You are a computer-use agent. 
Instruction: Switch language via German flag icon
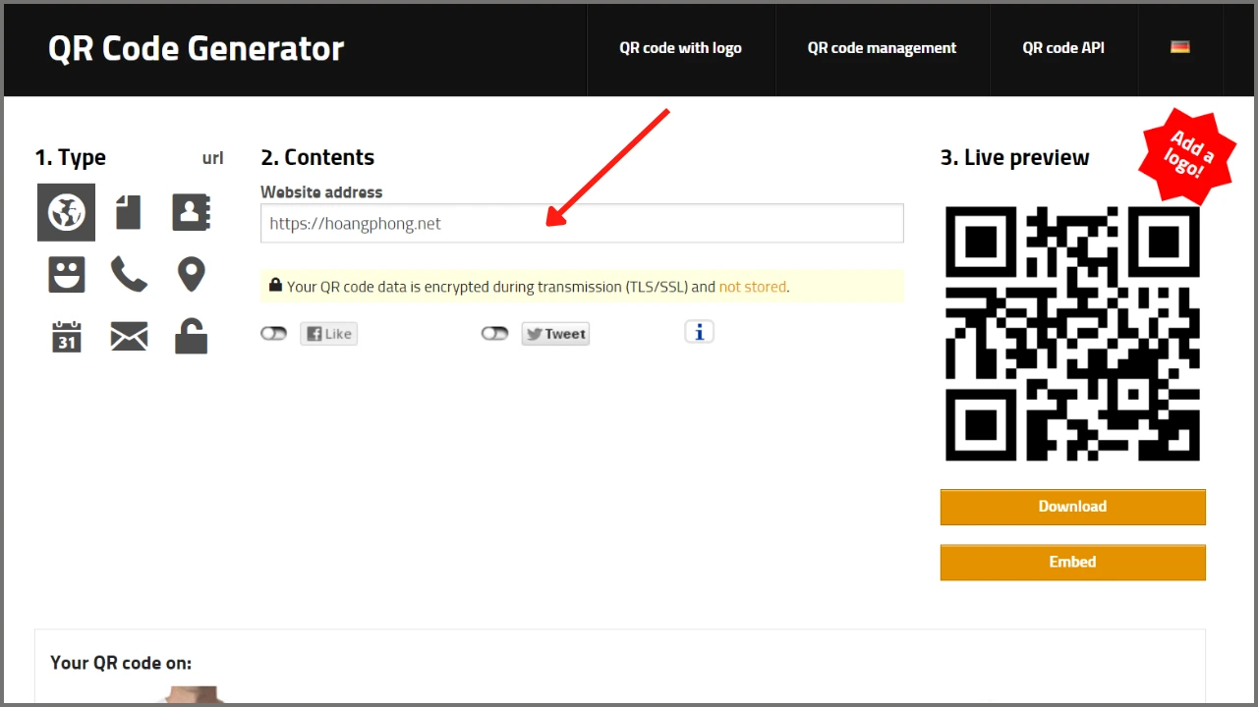point(1180,47)
